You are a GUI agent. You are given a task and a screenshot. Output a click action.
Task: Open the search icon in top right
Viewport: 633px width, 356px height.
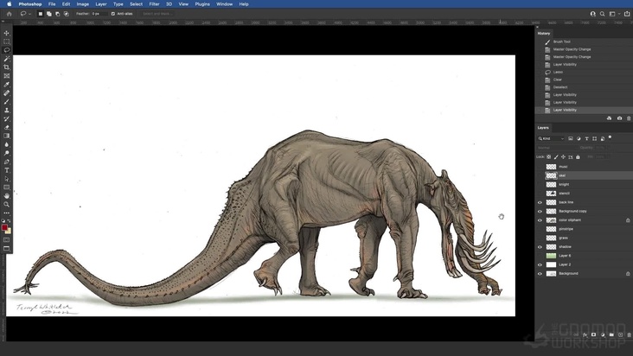point(603,14)
